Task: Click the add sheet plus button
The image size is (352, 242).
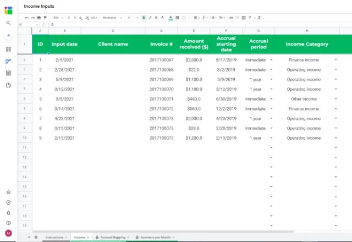Action: [29, 237]
